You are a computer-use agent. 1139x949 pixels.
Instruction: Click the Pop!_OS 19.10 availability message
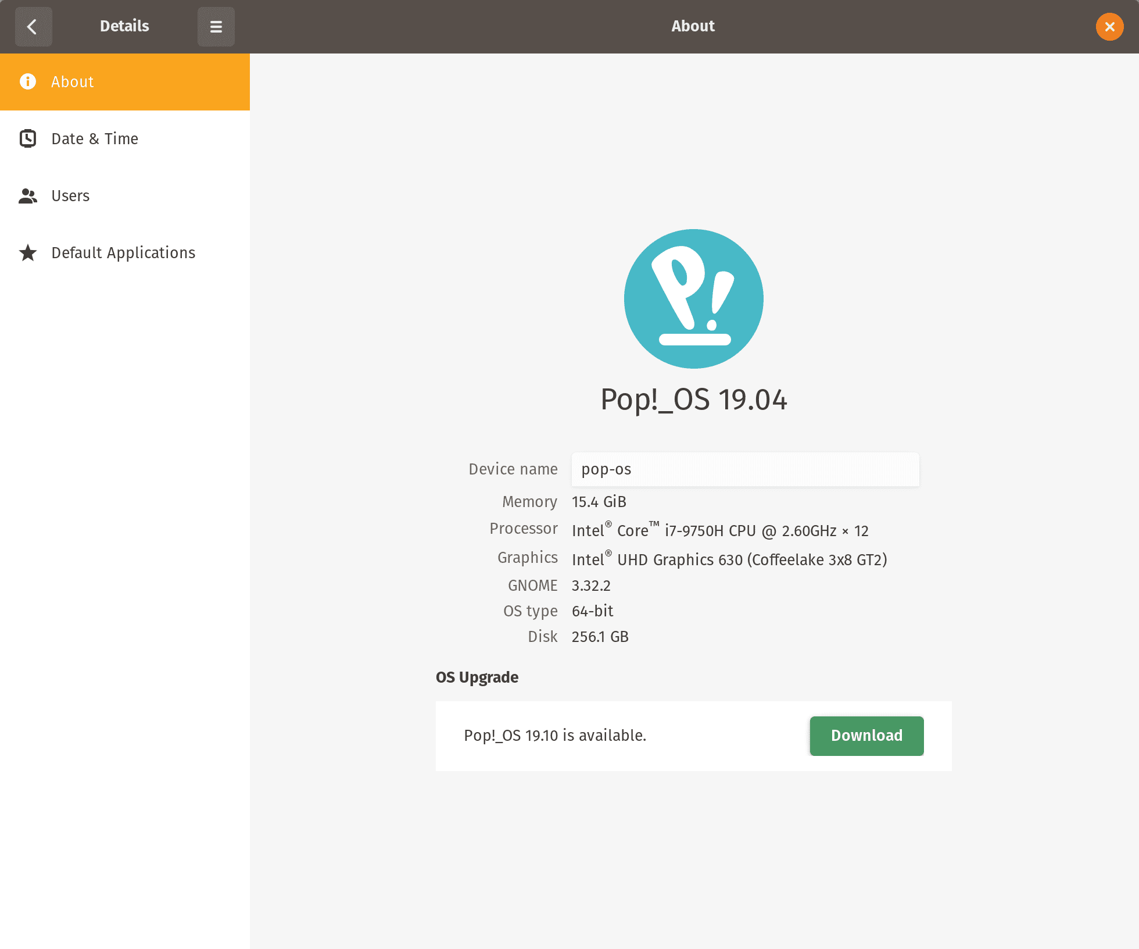pos(554,735)
